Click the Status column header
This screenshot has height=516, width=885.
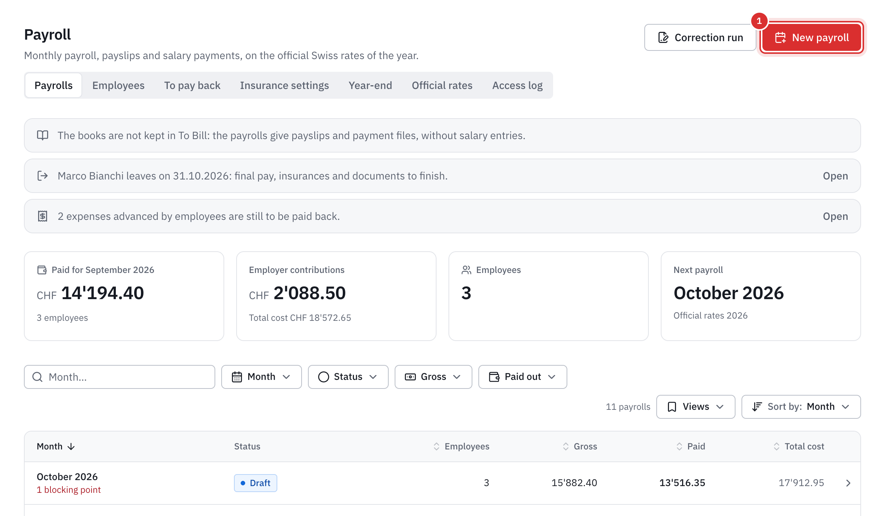247,446
